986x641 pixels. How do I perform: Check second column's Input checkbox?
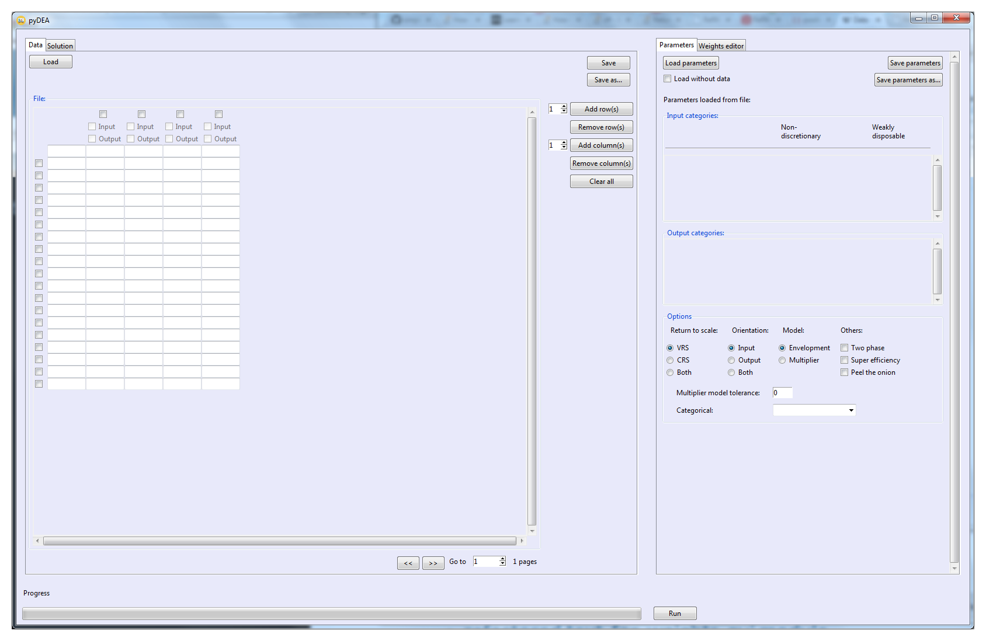click(x=130, y=127)
